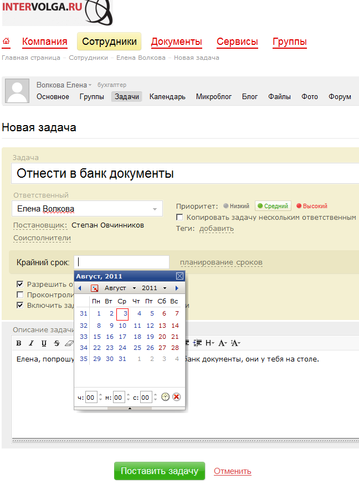Select Низкий priority
Image resolution: width=359 pixels, height=485 pixels.
(x=236, y=206)
